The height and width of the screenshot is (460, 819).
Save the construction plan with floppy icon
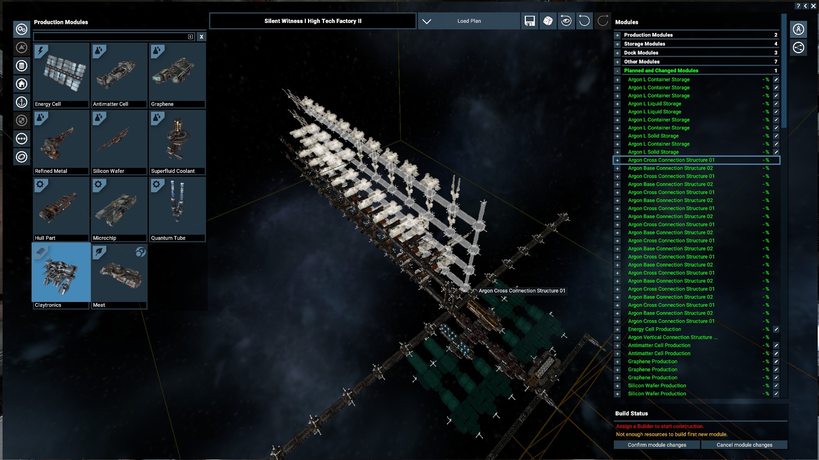[x=529, y=21]
